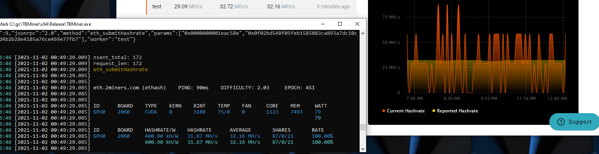Click the first 31.67 MH/s hashrate value
The height and width of the screenshot is (154, 599).
pos(203,136)
